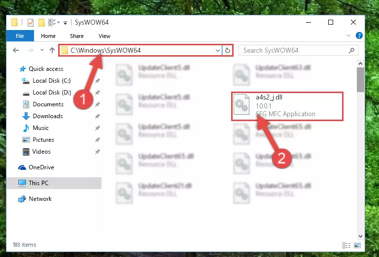Switch to the View ribbon tab
Viewport: 379px width, 257px height.
pyautogui.click(x=104, y=36)
